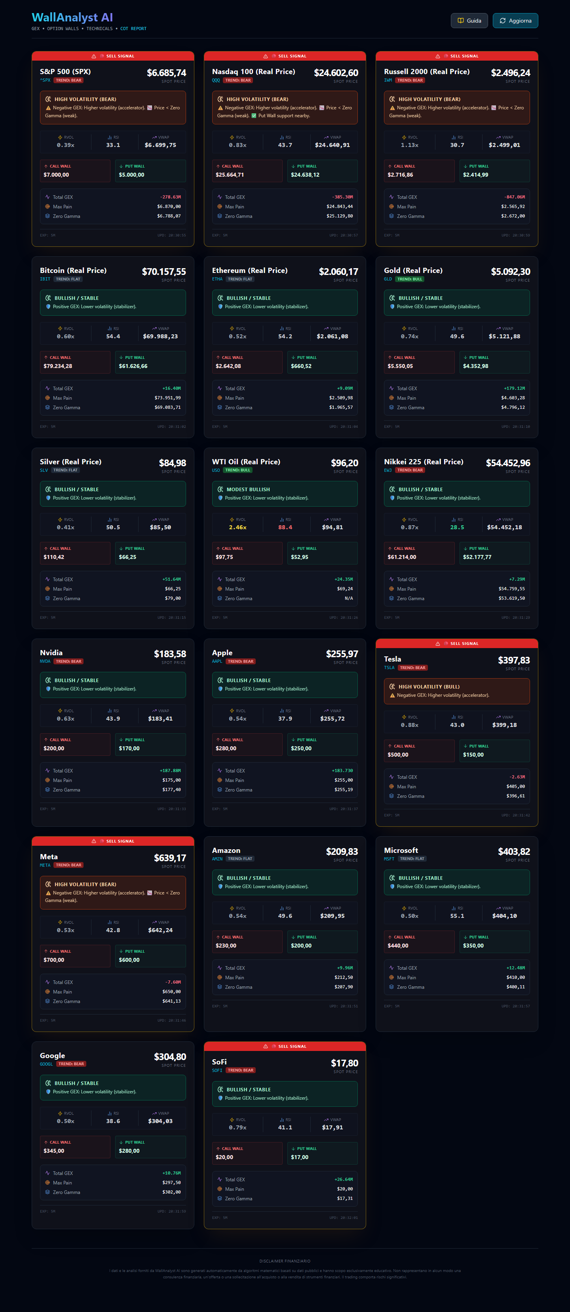Click the Max Pain target icon on Bitcoin card
570x1312 pixels.
tap(47, 398)
